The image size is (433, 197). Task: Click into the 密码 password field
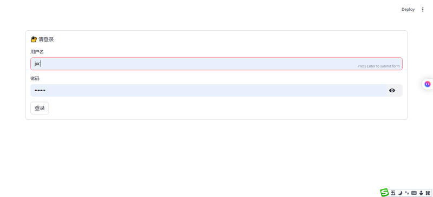pos(208,90)
